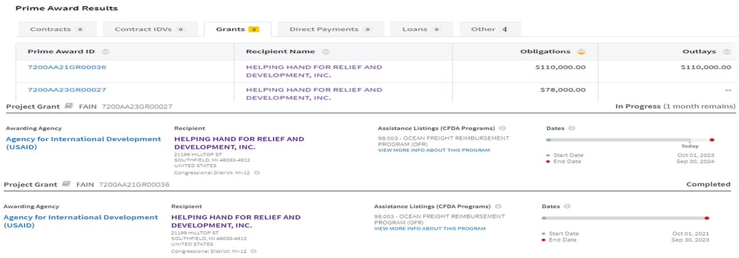The width and height of the screenshot is (739, 258).
Task: Click Grants tab count badge showing 2
Action: point(254,29)
